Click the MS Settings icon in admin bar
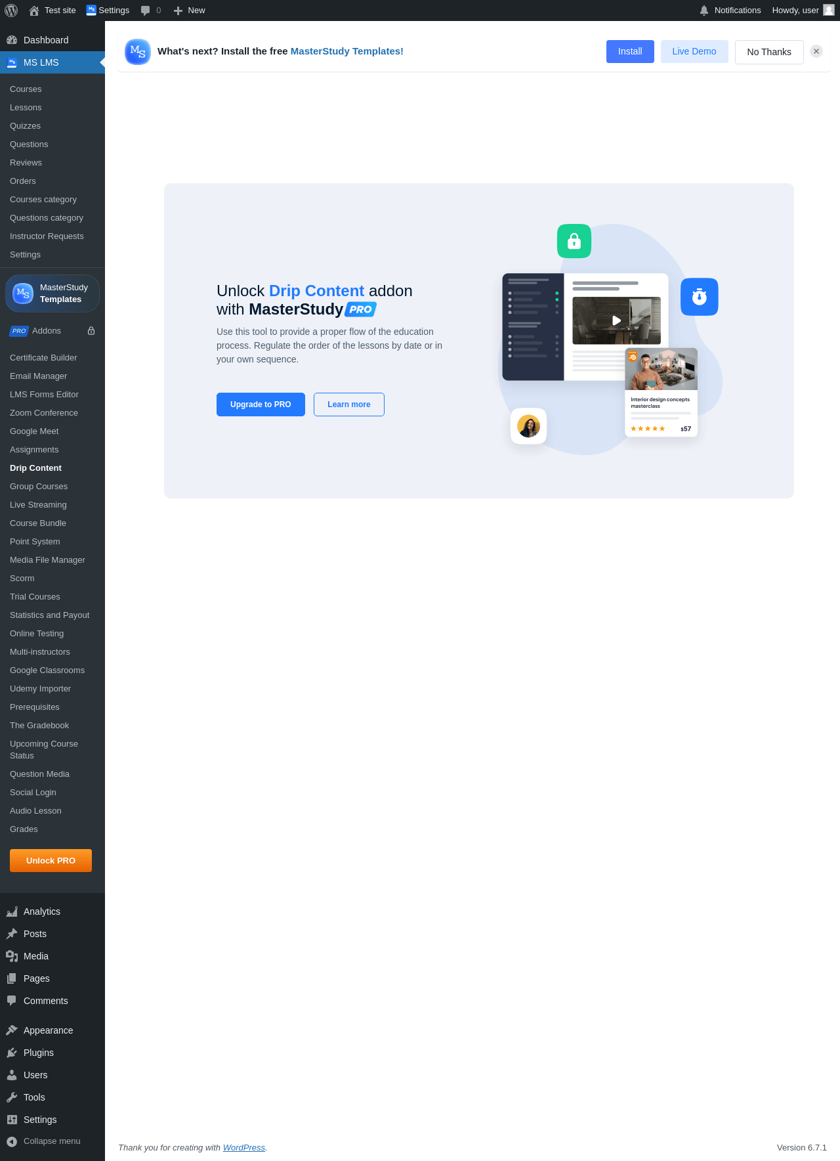Image resolution: width=840 pixels, height=1161 pixels. [x=91, y=10]
